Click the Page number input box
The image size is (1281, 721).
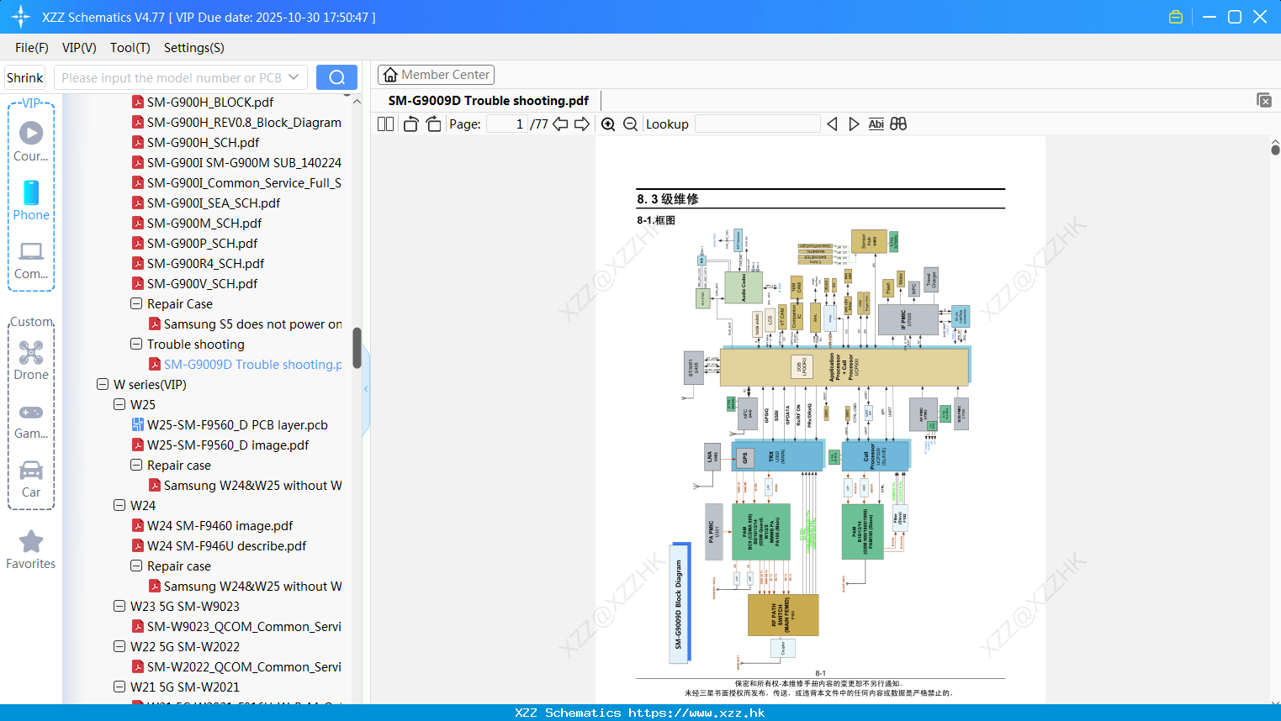pos(506,124)
